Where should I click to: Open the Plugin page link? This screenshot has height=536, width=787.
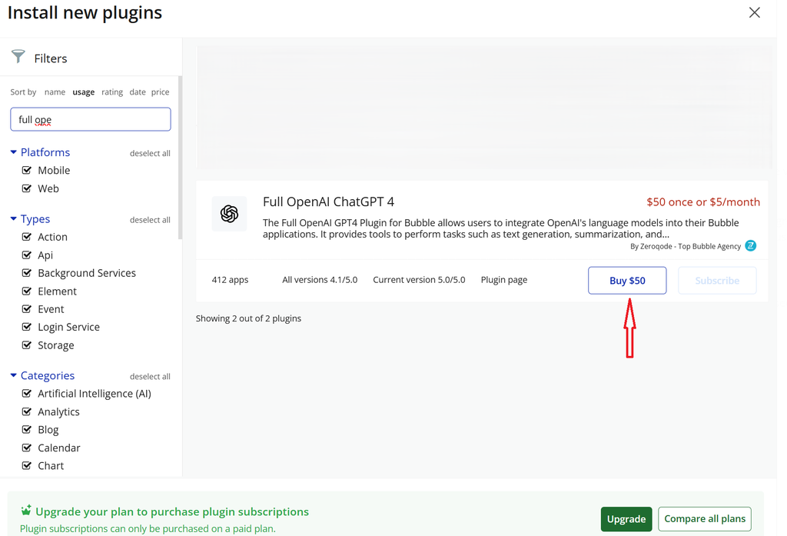pos(503,280)
